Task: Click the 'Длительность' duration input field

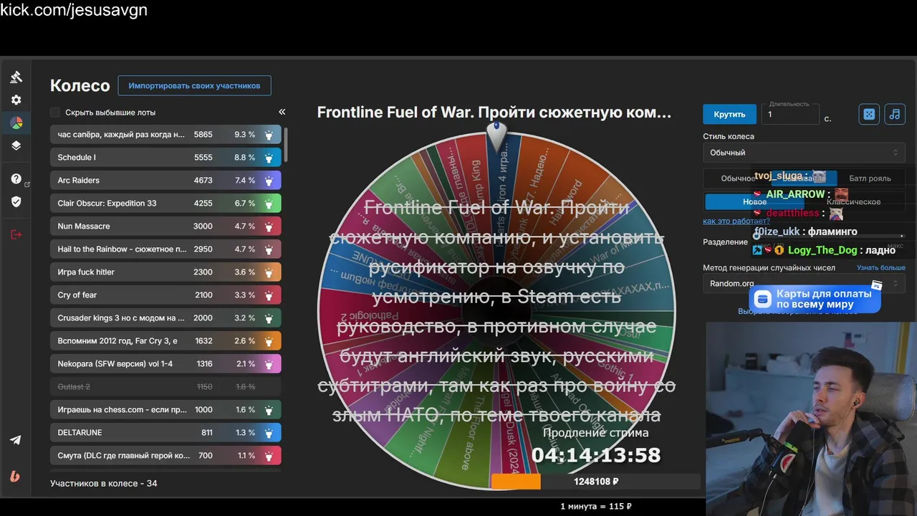Action: (x=789, y=114)
